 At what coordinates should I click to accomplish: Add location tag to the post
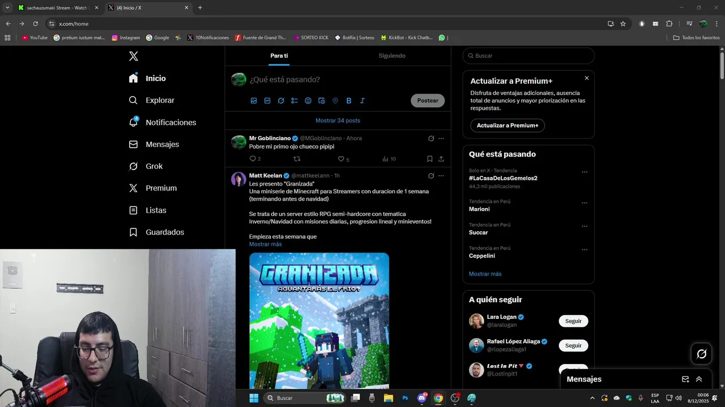tap(335, 101)
